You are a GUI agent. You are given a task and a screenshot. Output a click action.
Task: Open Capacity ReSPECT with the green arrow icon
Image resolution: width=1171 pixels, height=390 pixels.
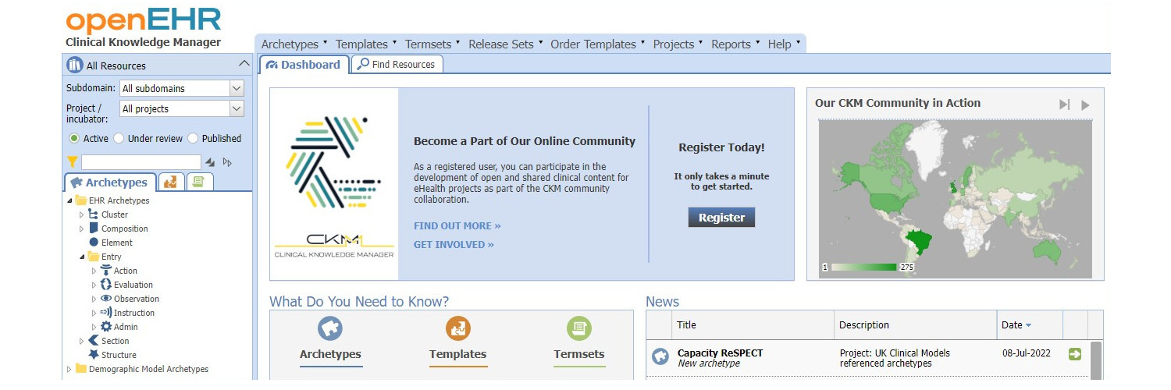tap(1075, 354)
